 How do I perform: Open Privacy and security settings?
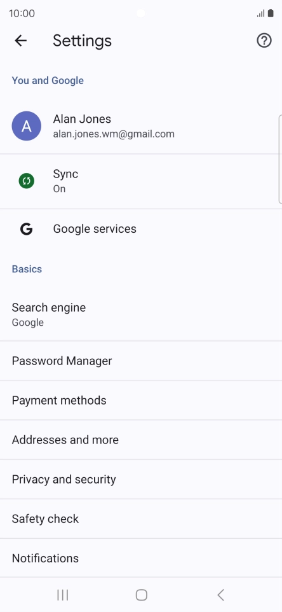coord(141,479)
